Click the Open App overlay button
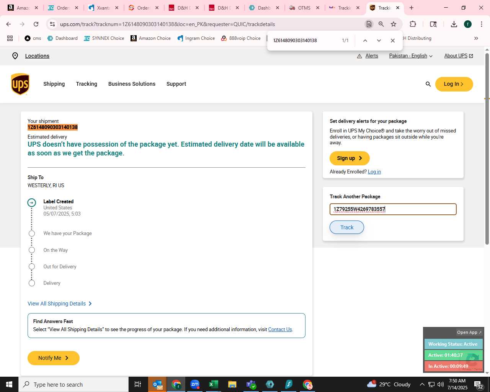 [469, 332]
